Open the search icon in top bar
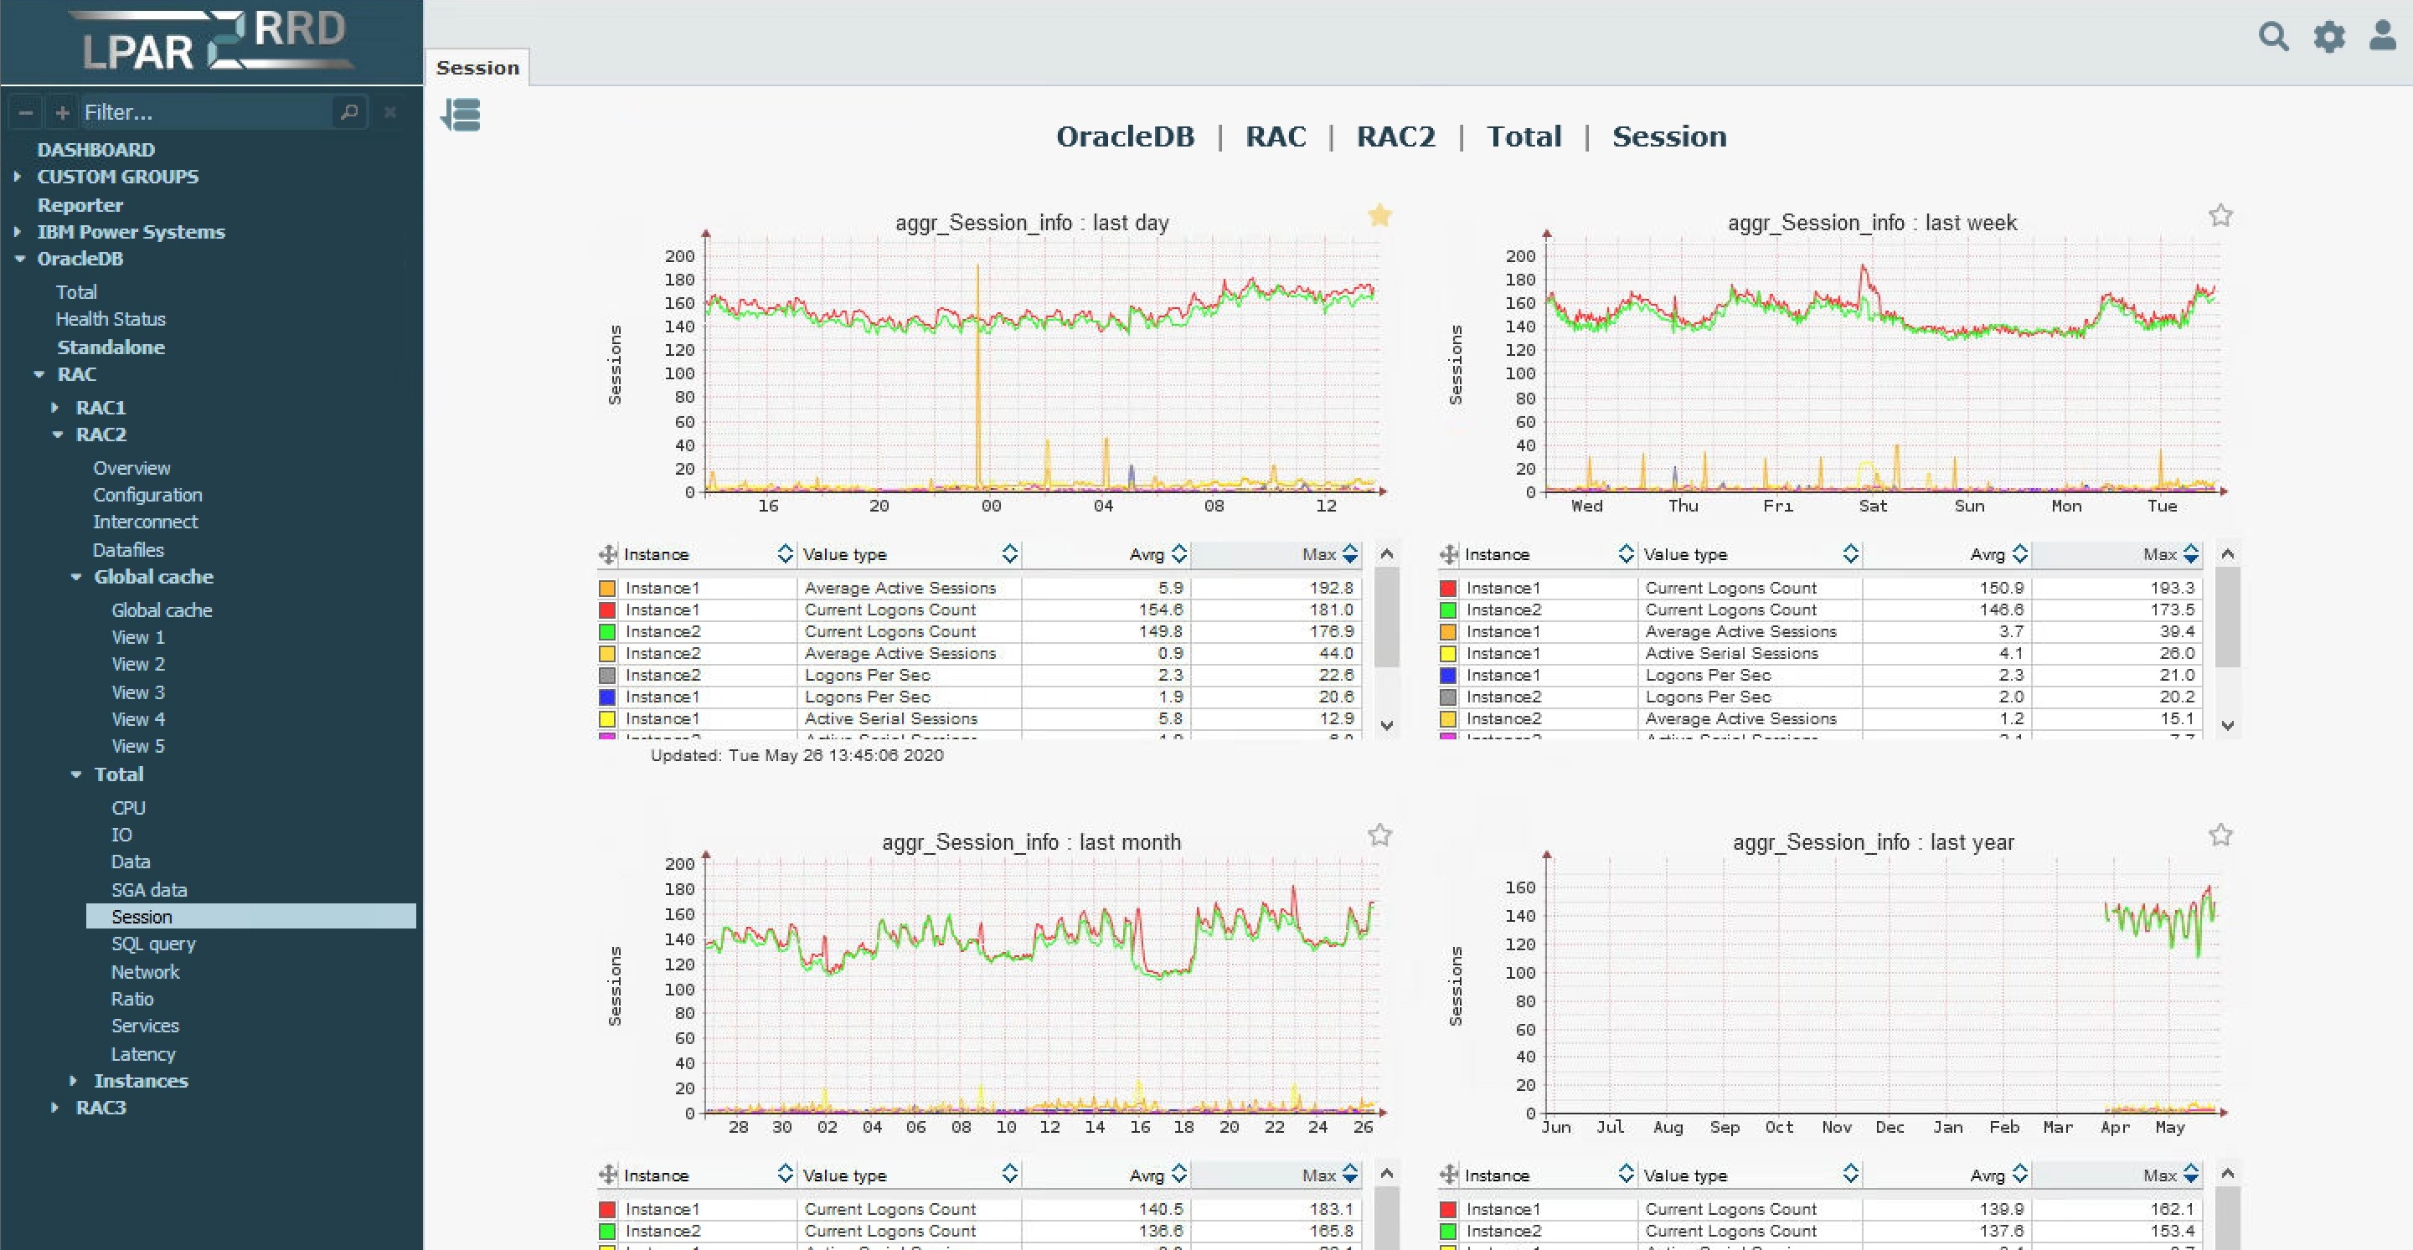Viewport: 2413px width, 1250px height. [2273, 37]
